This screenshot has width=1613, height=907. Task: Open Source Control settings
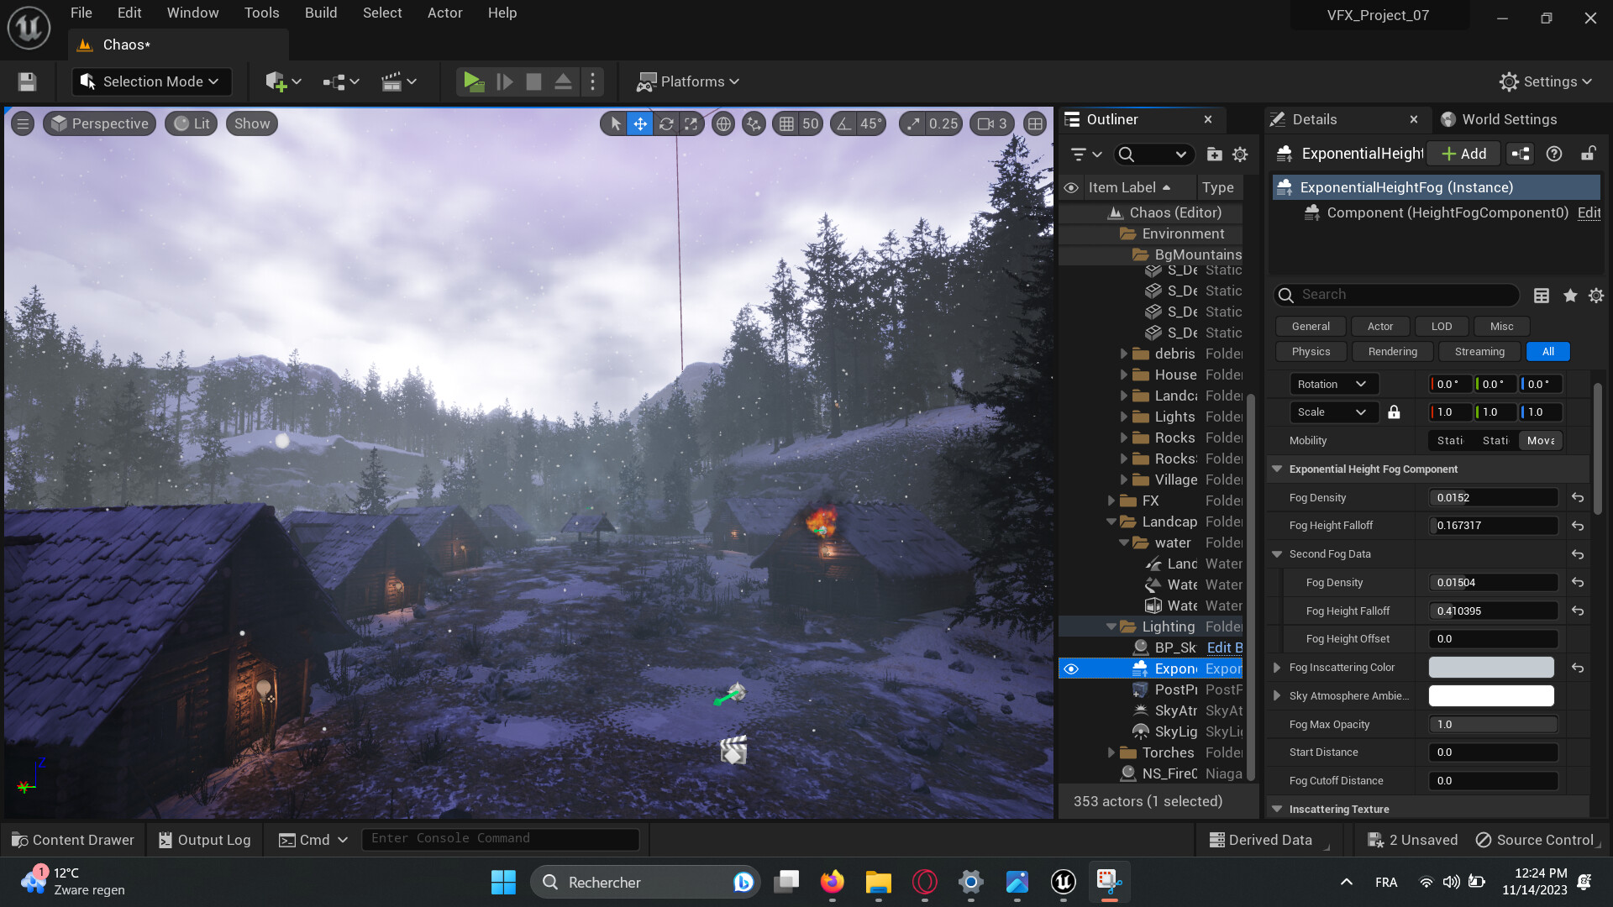click(1536, 840)
